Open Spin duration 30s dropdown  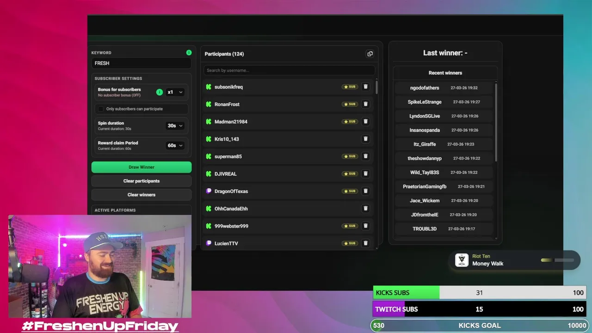pyautogui.click(x=175, y=125)
